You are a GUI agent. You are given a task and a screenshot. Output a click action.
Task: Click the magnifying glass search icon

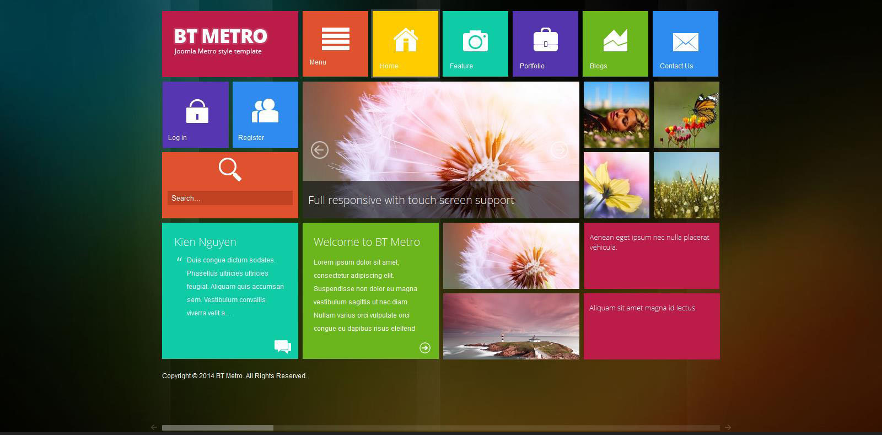[x=230, y=170]
